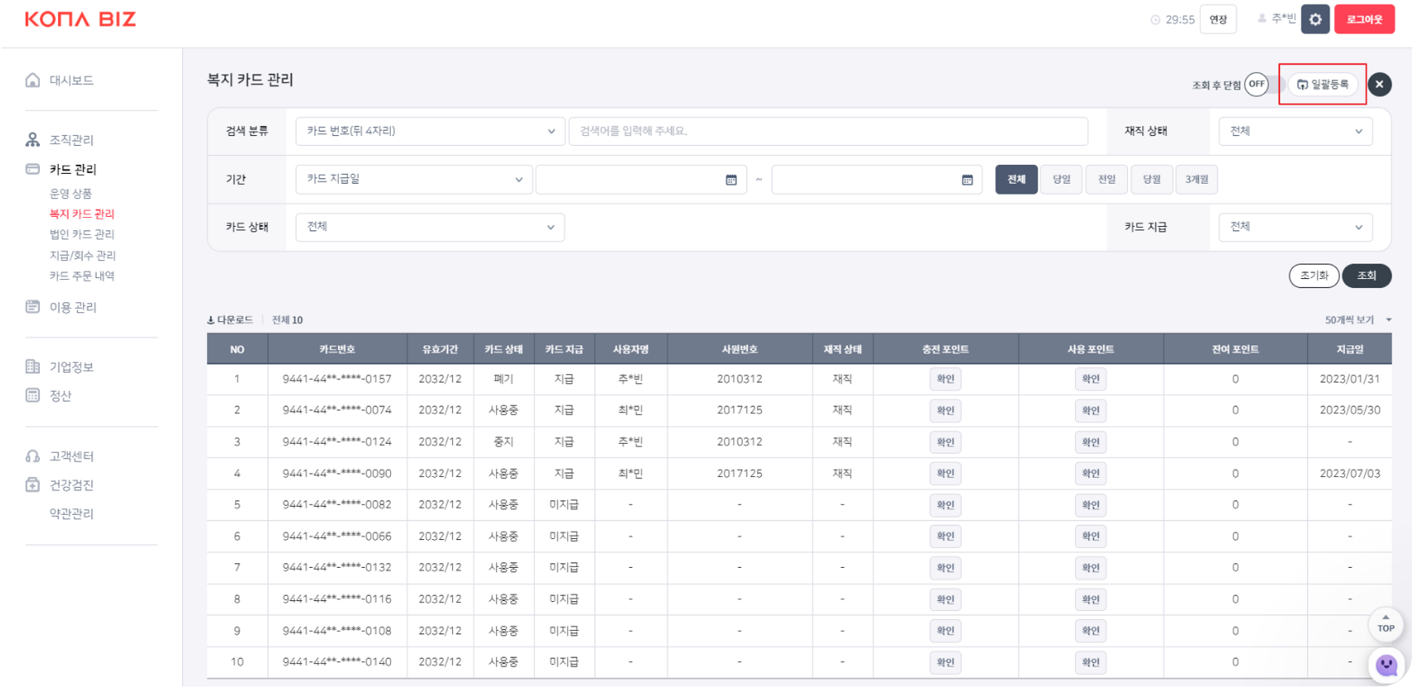This screenshot has height=688, width=1422.
Task: Click the download icon above the table
Action: (x=210, y=320)
